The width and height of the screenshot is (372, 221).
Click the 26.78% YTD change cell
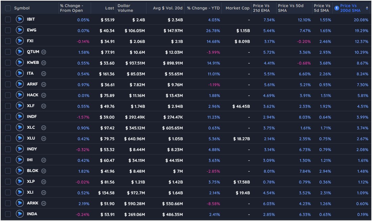[x=213, y=31]
